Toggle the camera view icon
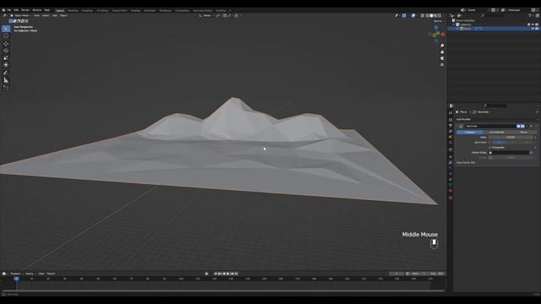Viewport: 541px width, 304px height. (442, 58)
